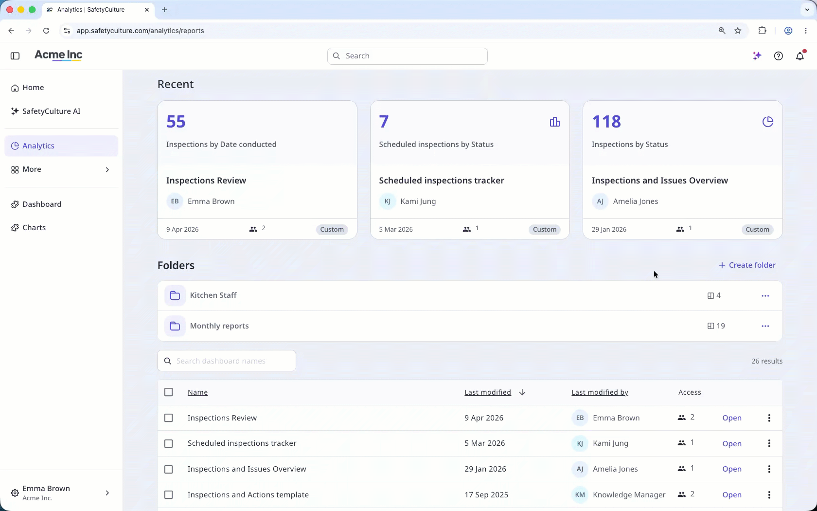Click the Search dashboard names field
Image resolution: width=817 pixels, height=511 pixels.
click(227, 361)
